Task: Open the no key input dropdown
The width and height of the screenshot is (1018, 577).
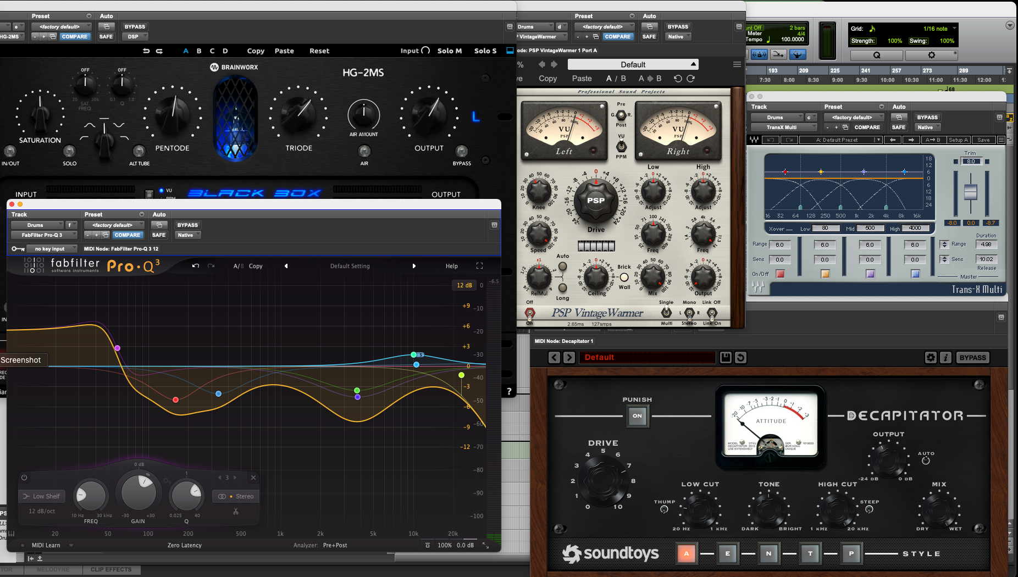Action: point(52,249)
